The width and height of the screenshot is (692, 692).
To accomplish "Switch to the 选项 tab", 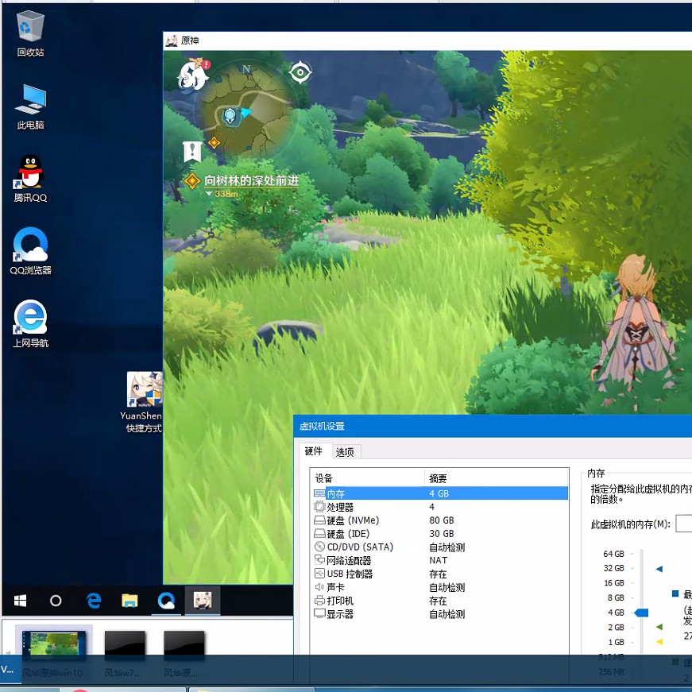I will tap(345, 452).
